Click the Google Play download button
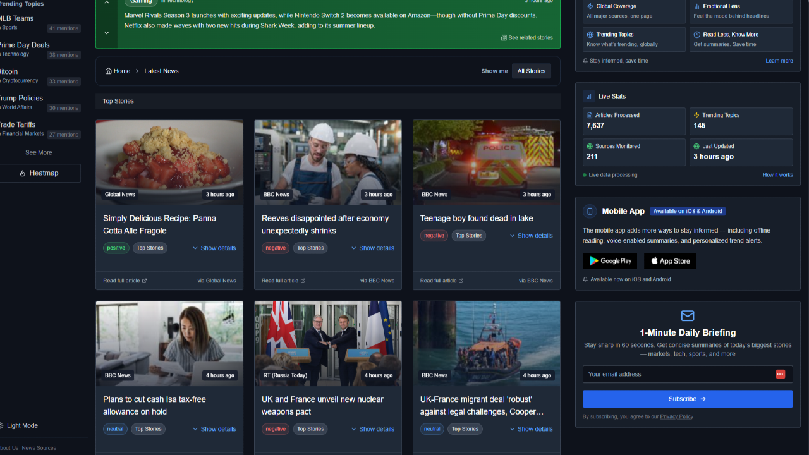Image resolution: width=809 pixels, height=455 pixels. click(x=611, y=261)
